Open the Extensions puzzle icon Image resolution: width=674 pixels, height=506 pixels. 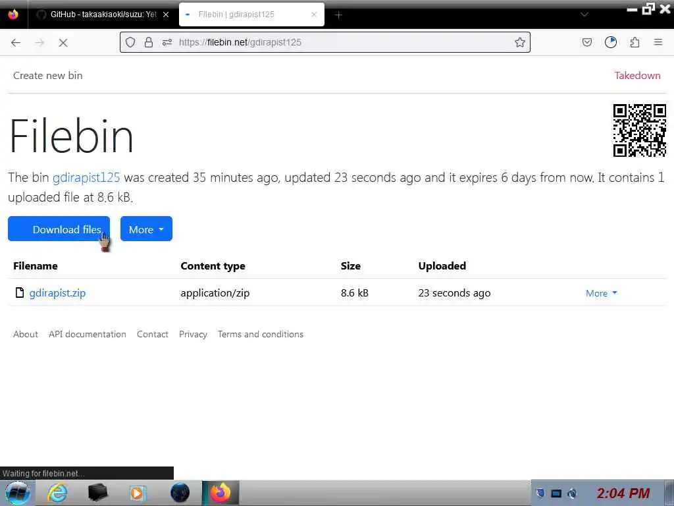tap(635, 42)
